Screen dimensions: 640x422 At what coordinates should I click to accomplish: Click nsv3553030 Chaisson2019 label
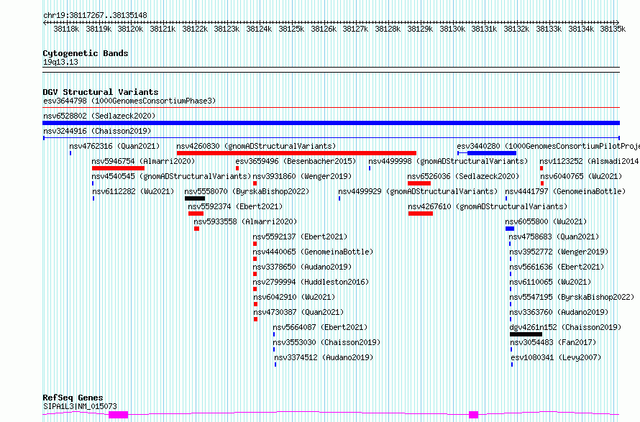coord(326,342)
